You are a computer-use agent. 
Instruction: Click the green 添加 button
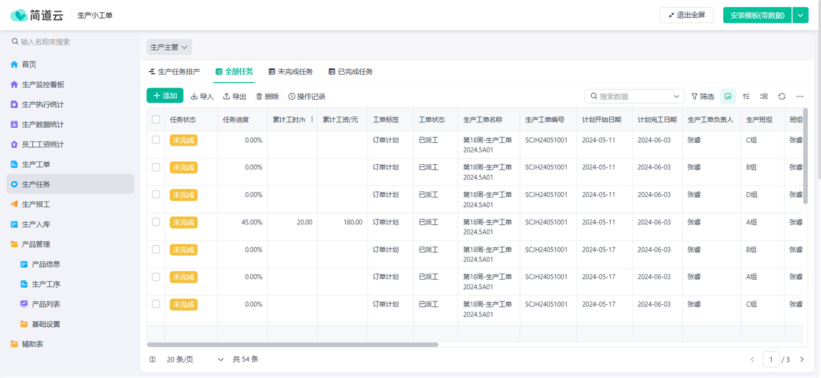point(165,96)
